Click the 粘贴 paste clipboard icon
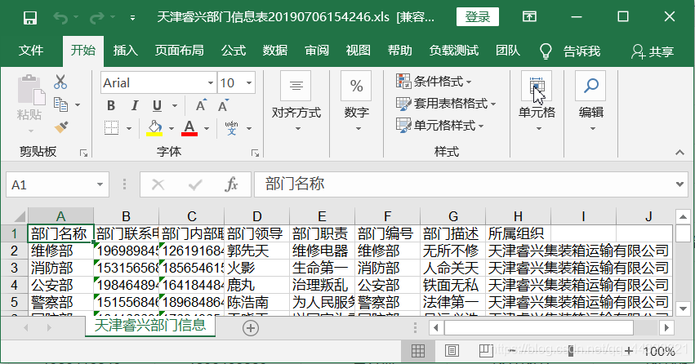 (x=30, y=90)
